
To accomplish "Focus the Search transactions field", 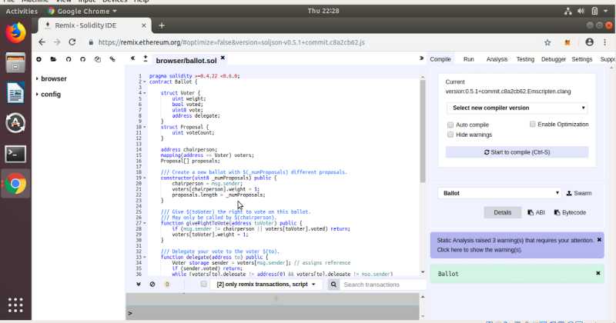I will click(383, 285).
